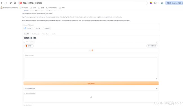
Task: Reload the current page
Action: pos(11,3)
